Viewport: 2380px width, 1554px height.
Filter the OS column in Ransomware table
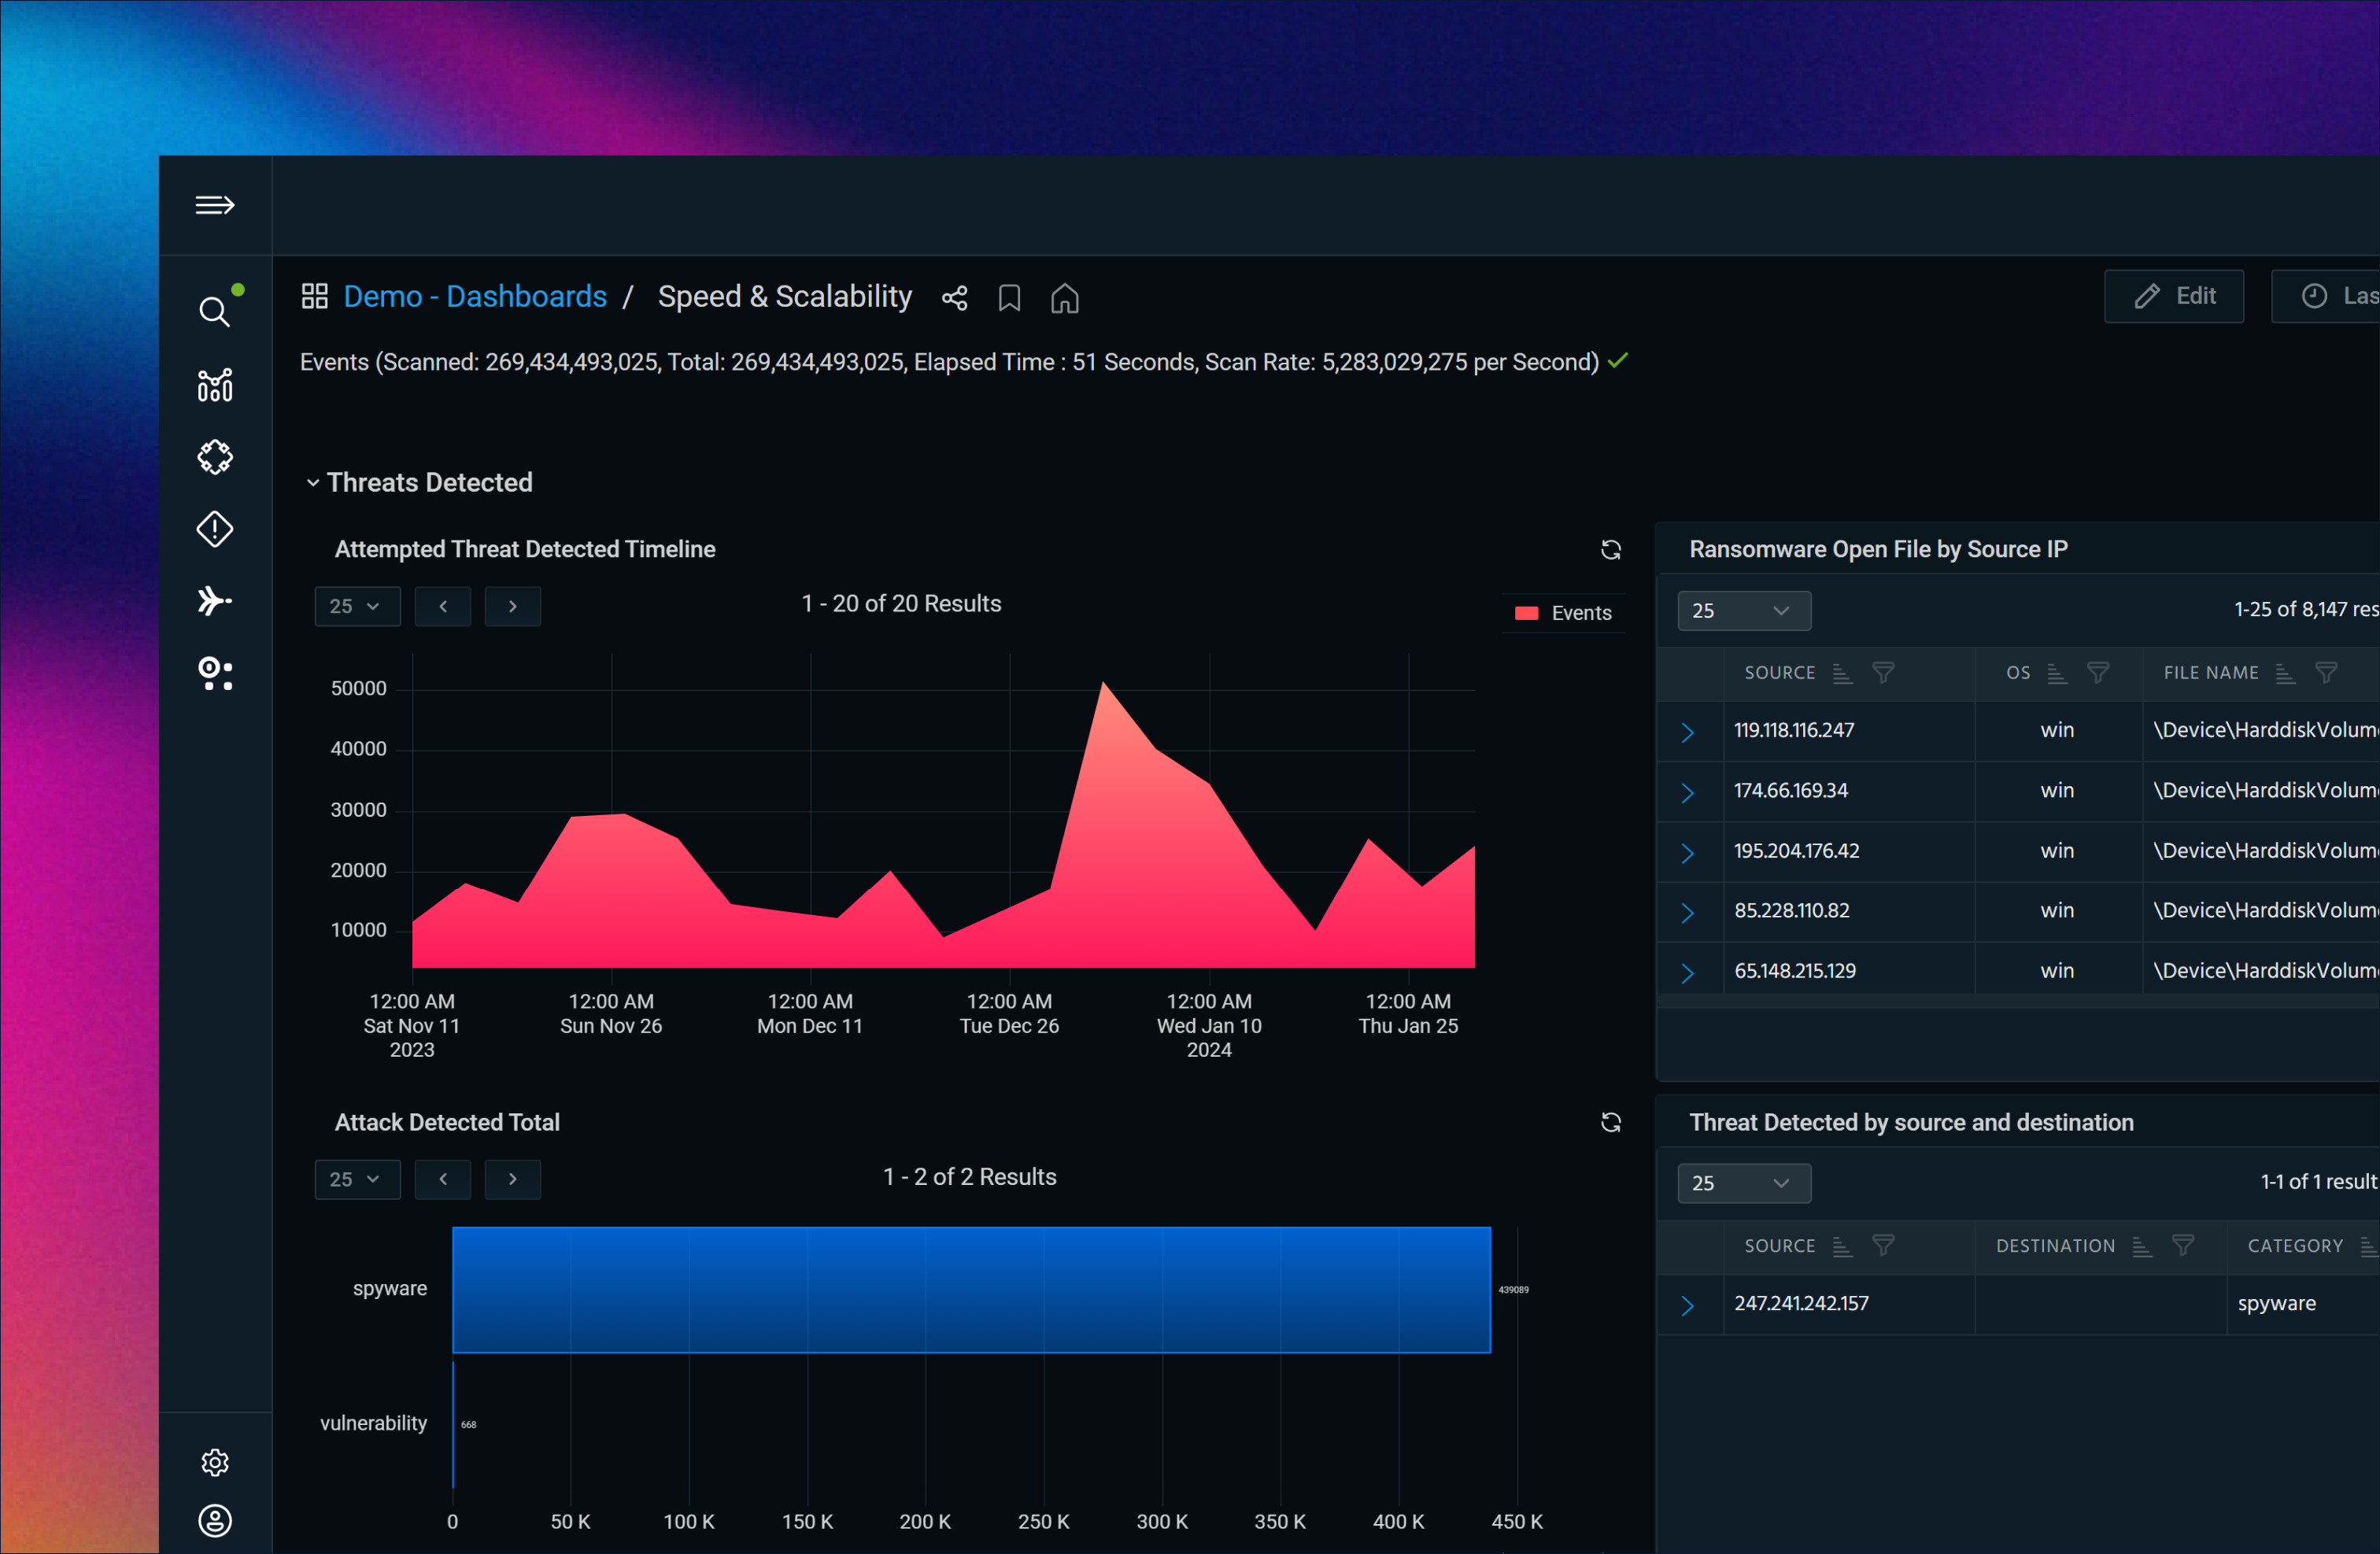point(2097,673)
